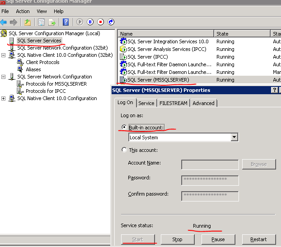Click the SQL Native Client 10.0 Configuration (32bit) label
281x247 pixels.
65,55
